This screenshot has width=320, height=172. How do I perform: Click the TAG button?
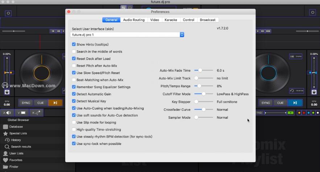coord(259,113)
